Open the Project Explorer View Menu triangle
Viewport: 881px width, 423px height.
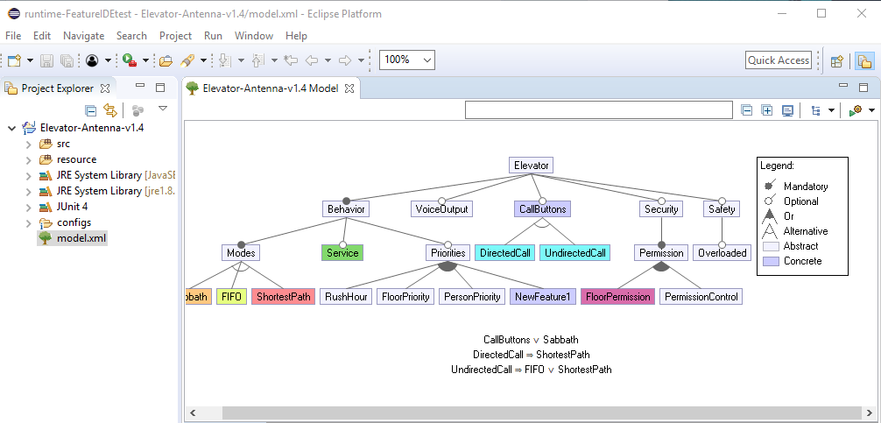coord(163,108)
